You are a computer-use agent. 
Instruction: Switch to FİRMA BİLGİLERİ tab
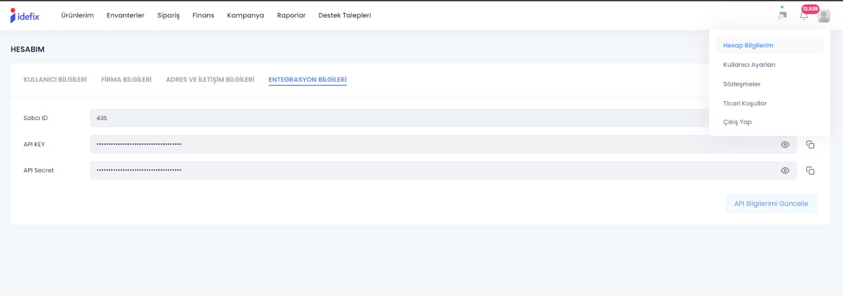[x=126, y=80]
